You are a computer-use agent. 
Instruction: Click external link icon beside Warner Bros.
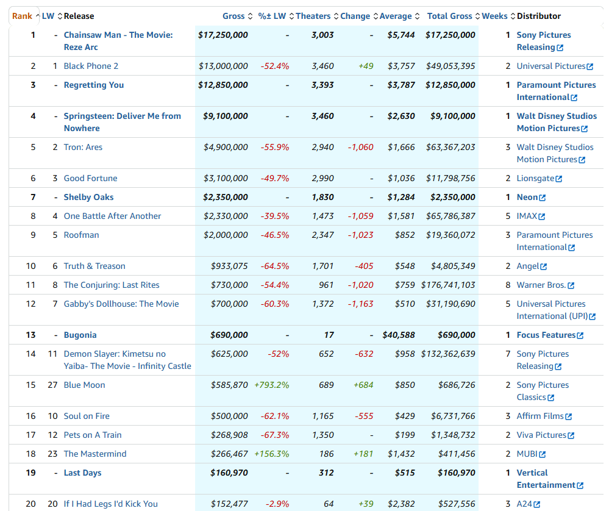pyautogui.click(x=571, y=285)
